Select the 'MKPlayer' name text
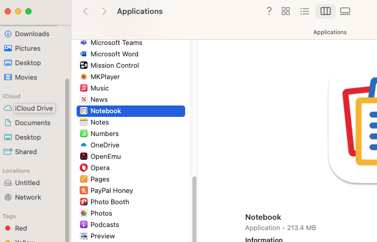The height and width of the screenshot is (242, 377). coord(105,77)
